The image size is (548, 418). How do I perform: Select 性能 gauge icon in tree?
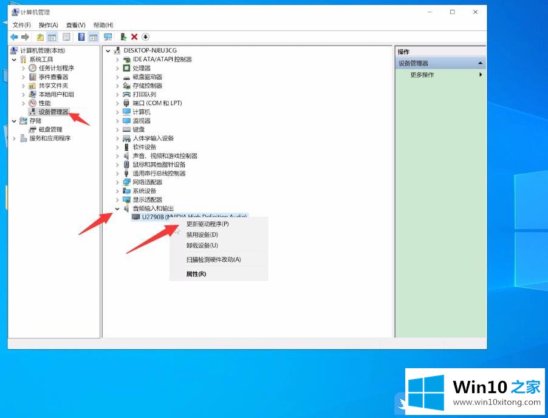pyautogui.click(x=32, y=103)
